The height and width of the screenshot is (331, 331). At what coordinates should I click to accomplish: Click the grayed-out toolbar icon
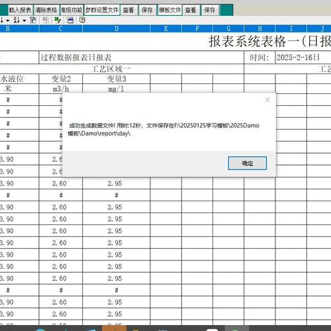click(46, 20)
